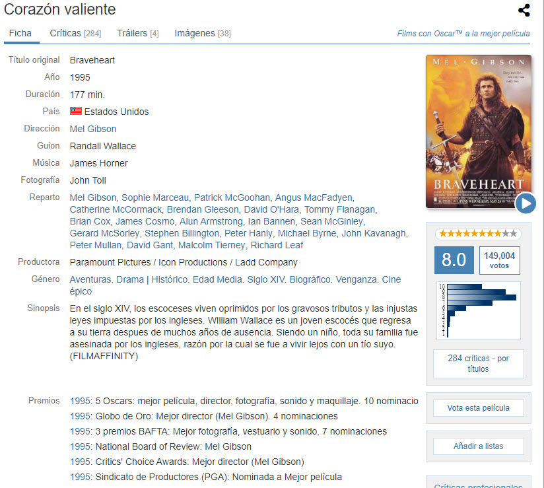Select the Aventuras genre link
This screenshot has width=544, height=488.
[x=91, y=279]
